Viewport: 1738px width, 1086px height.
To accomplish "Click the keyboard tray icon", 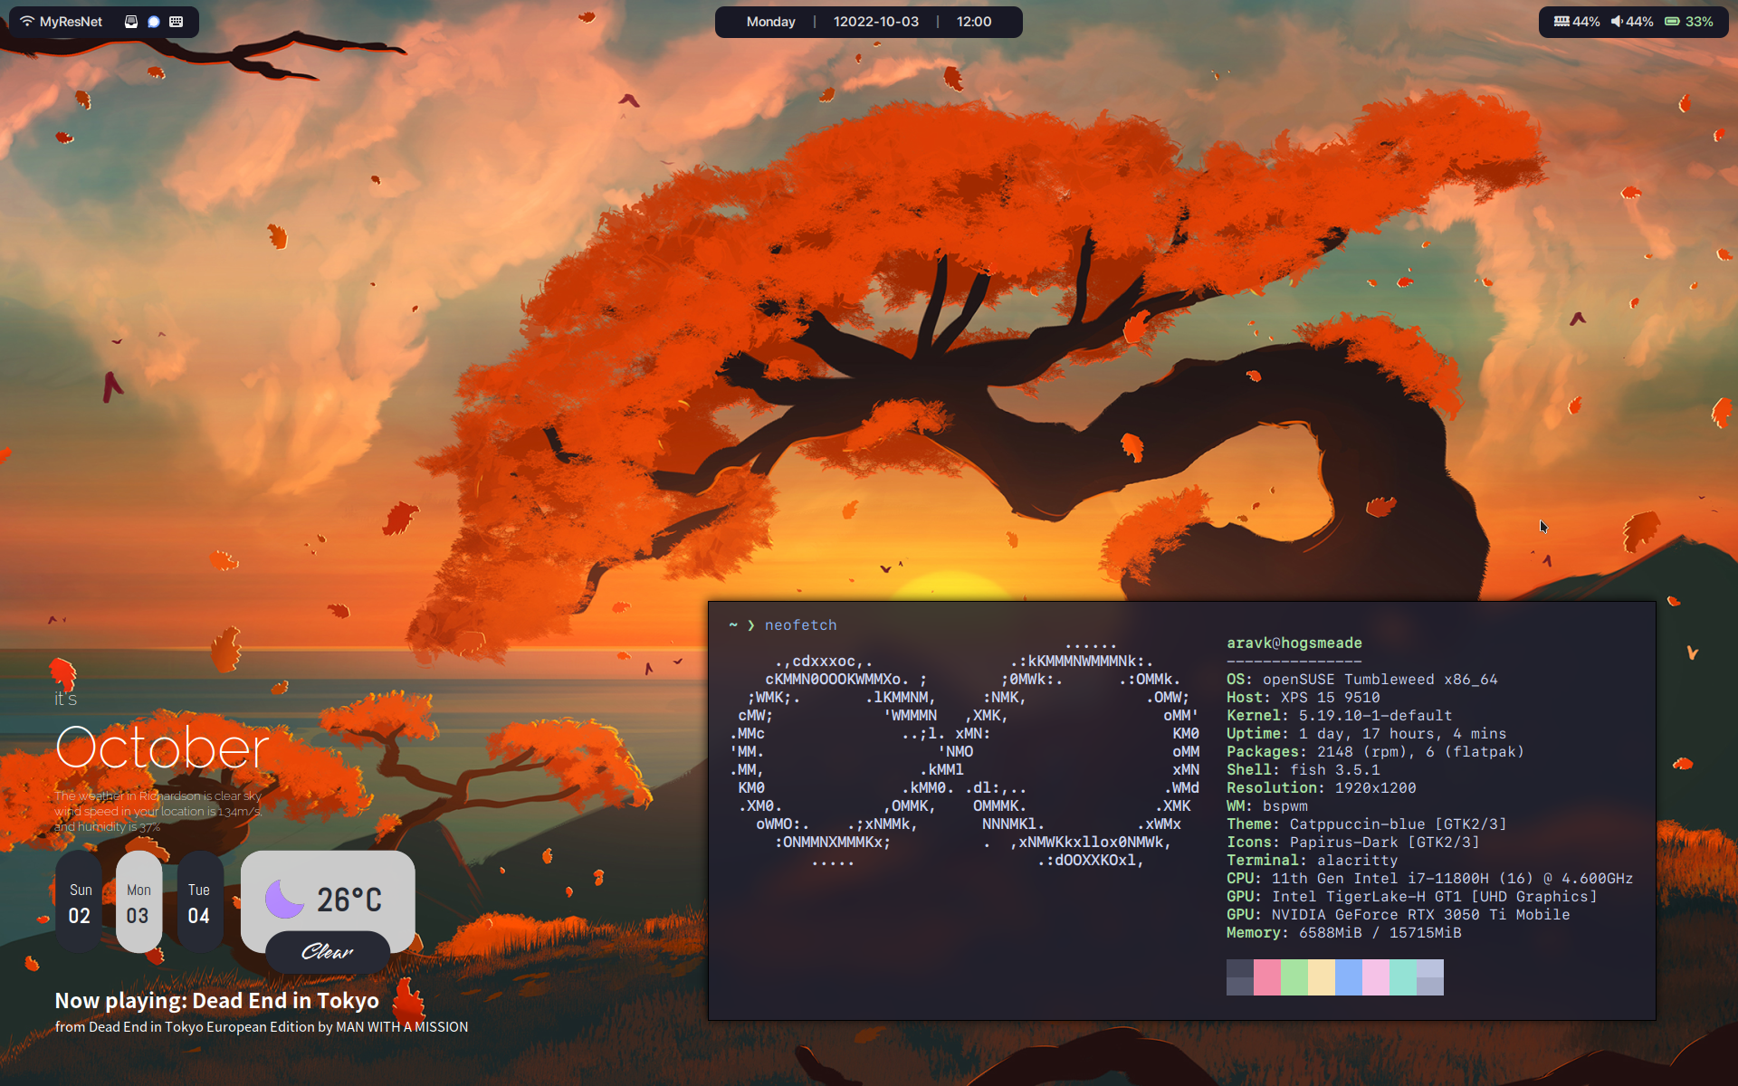I will (x=177, y=22).
